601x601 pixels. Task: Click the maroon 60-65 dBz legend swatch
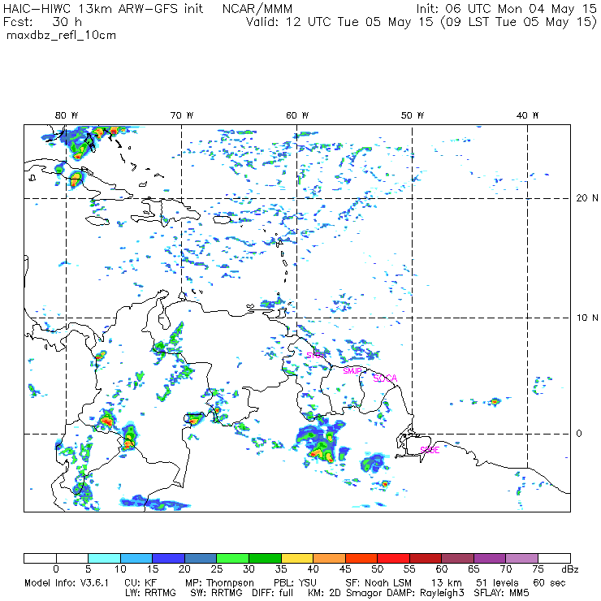click(x=457, y=558)
